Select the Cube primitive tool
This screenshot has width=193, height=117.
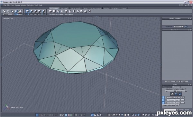coord(51,11)
